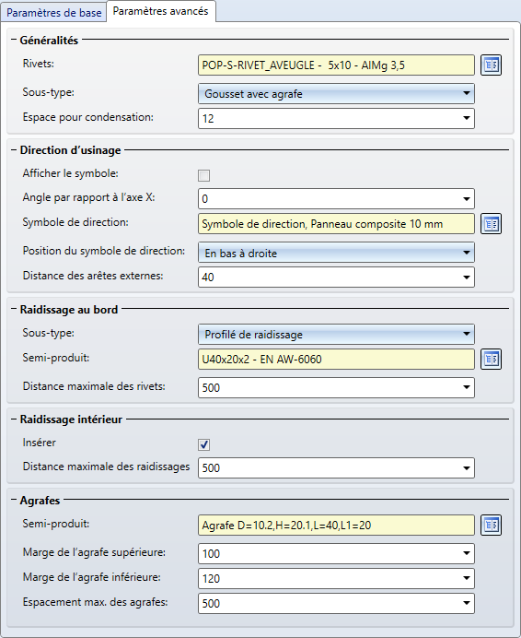Screen dimensions: 521x638
Task: Expand Gousset avec agrafe Sous-type dropdown
Action: click(x=336, y=94)
